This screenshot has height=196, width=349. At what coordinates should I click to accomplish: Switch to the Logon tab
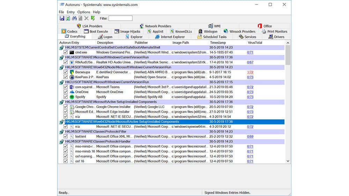pyautogui.click(x=105, y=37)
